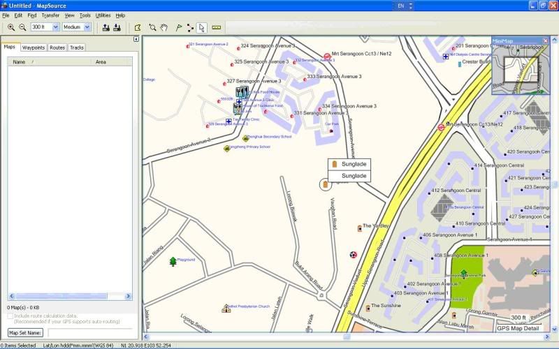Switch to the Routes tab

coord(57,47)
